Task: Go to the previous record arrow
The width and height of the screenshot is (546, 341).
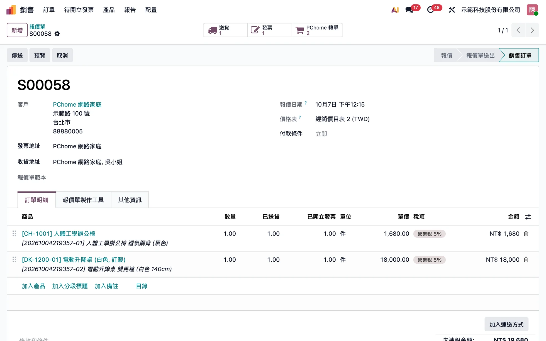Action: [x=518, y=30]
